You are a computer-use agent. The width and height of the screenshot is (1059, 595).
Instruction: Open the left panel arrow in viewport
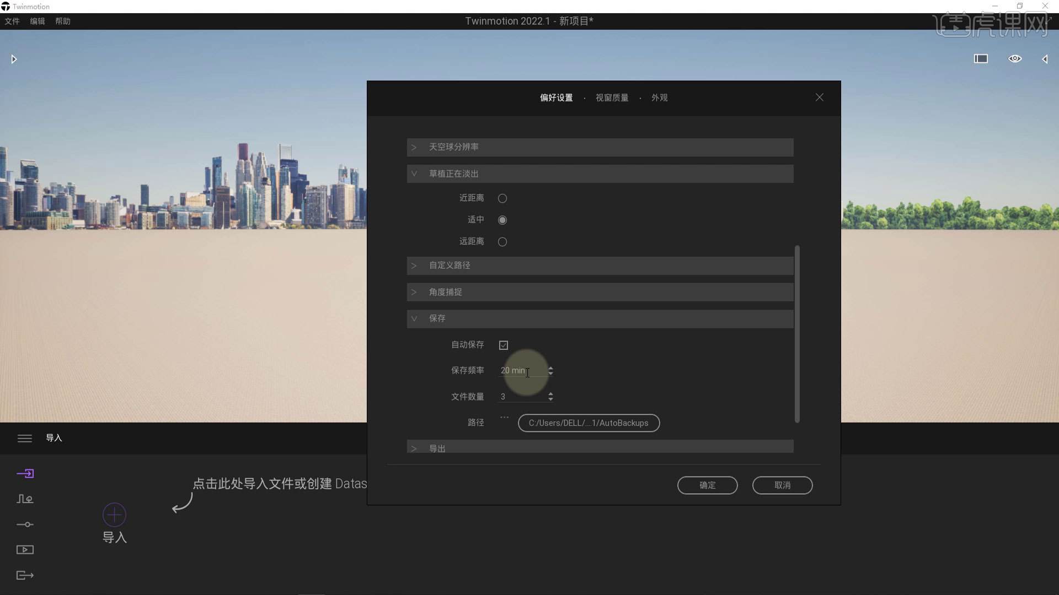tap(14, 59)
